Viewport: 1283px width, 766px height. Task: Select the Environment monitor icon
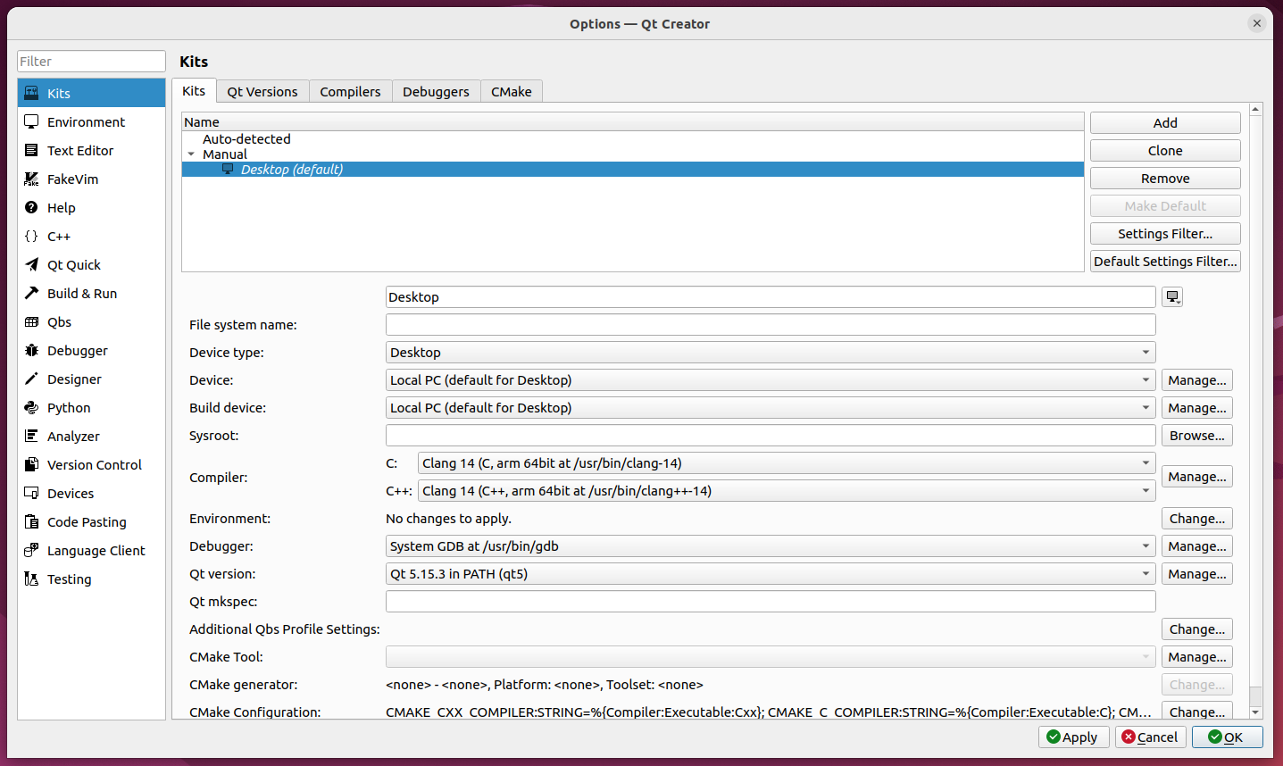pyautogui.click(x=31, y=121)
